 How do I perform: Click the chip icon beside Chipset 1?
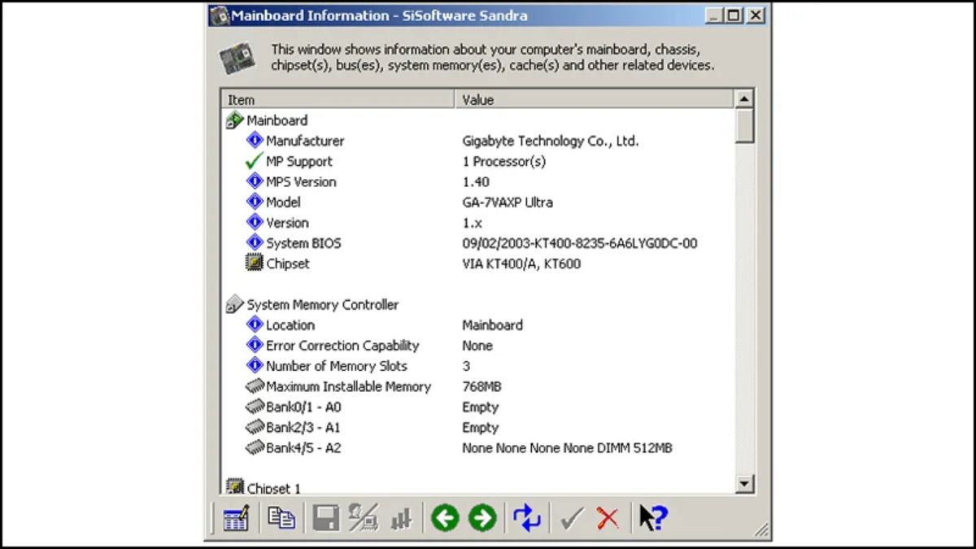pos(235,486)
